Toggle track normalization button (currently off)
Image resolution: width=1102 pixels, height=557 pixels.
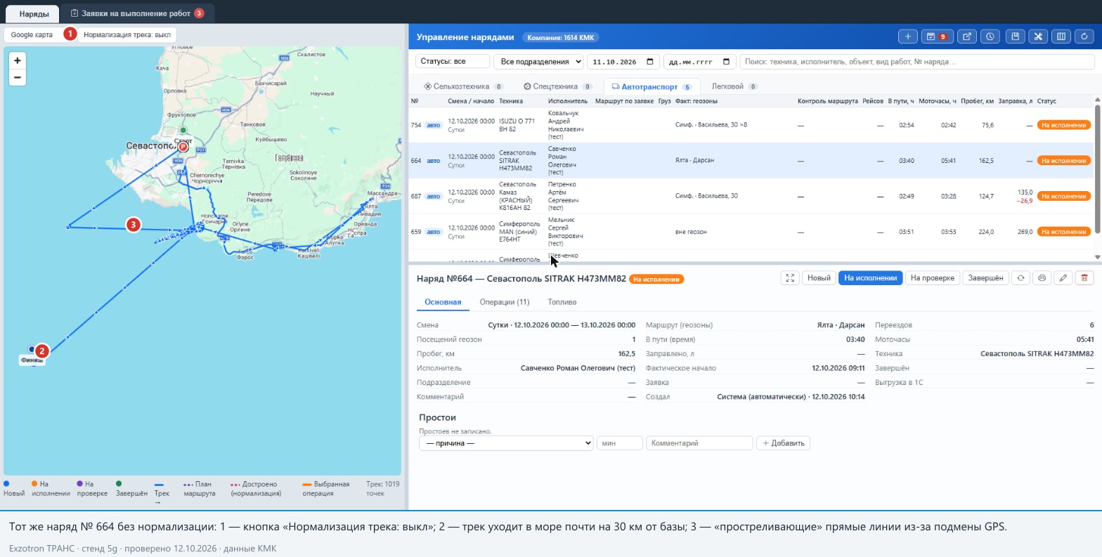tap(127, 34)
